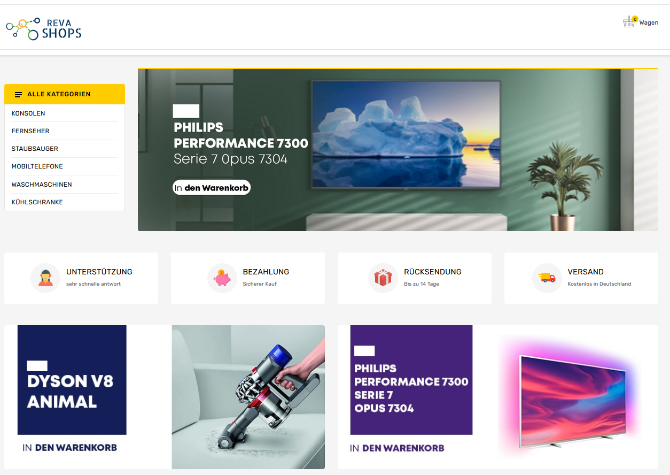Image resolution: width=670 pixels, height=475 pixels.
Task: Click the Philips Performance 7300 banner title
Action: tap(241, 135)
